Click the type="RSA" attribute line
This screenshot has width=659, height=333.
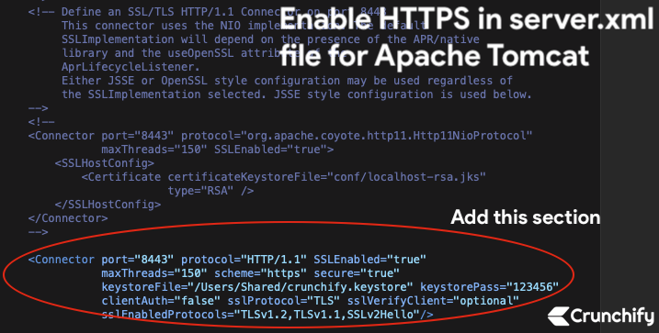tap(210, 191)
